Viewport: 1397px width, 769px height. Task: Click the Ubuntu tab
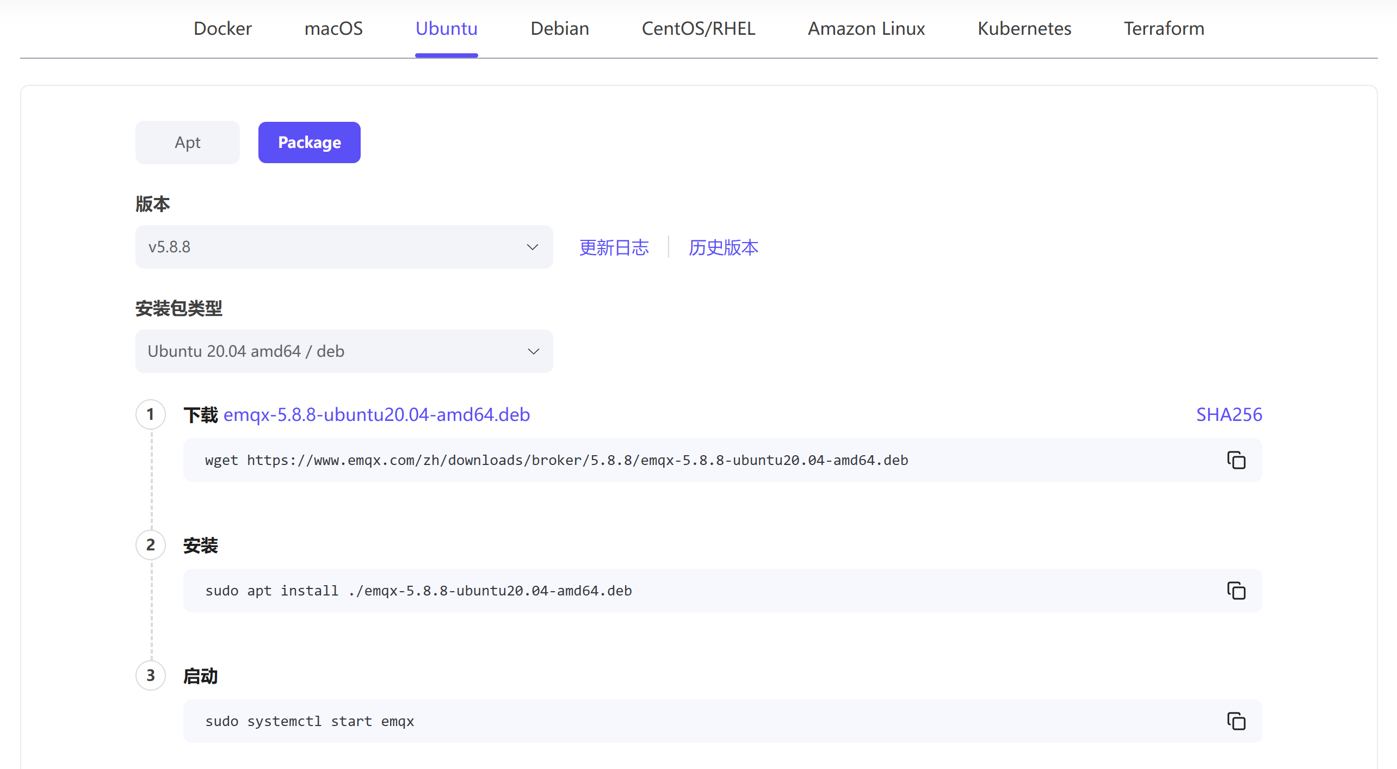(446, 28)
